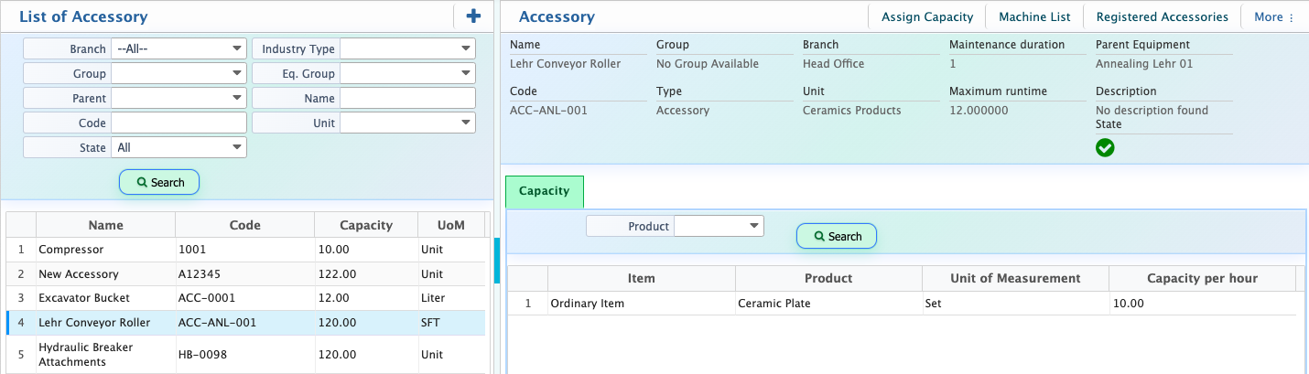Click Head Office branch value
This screenshot has height=374, width=1309.
(833, 64)
